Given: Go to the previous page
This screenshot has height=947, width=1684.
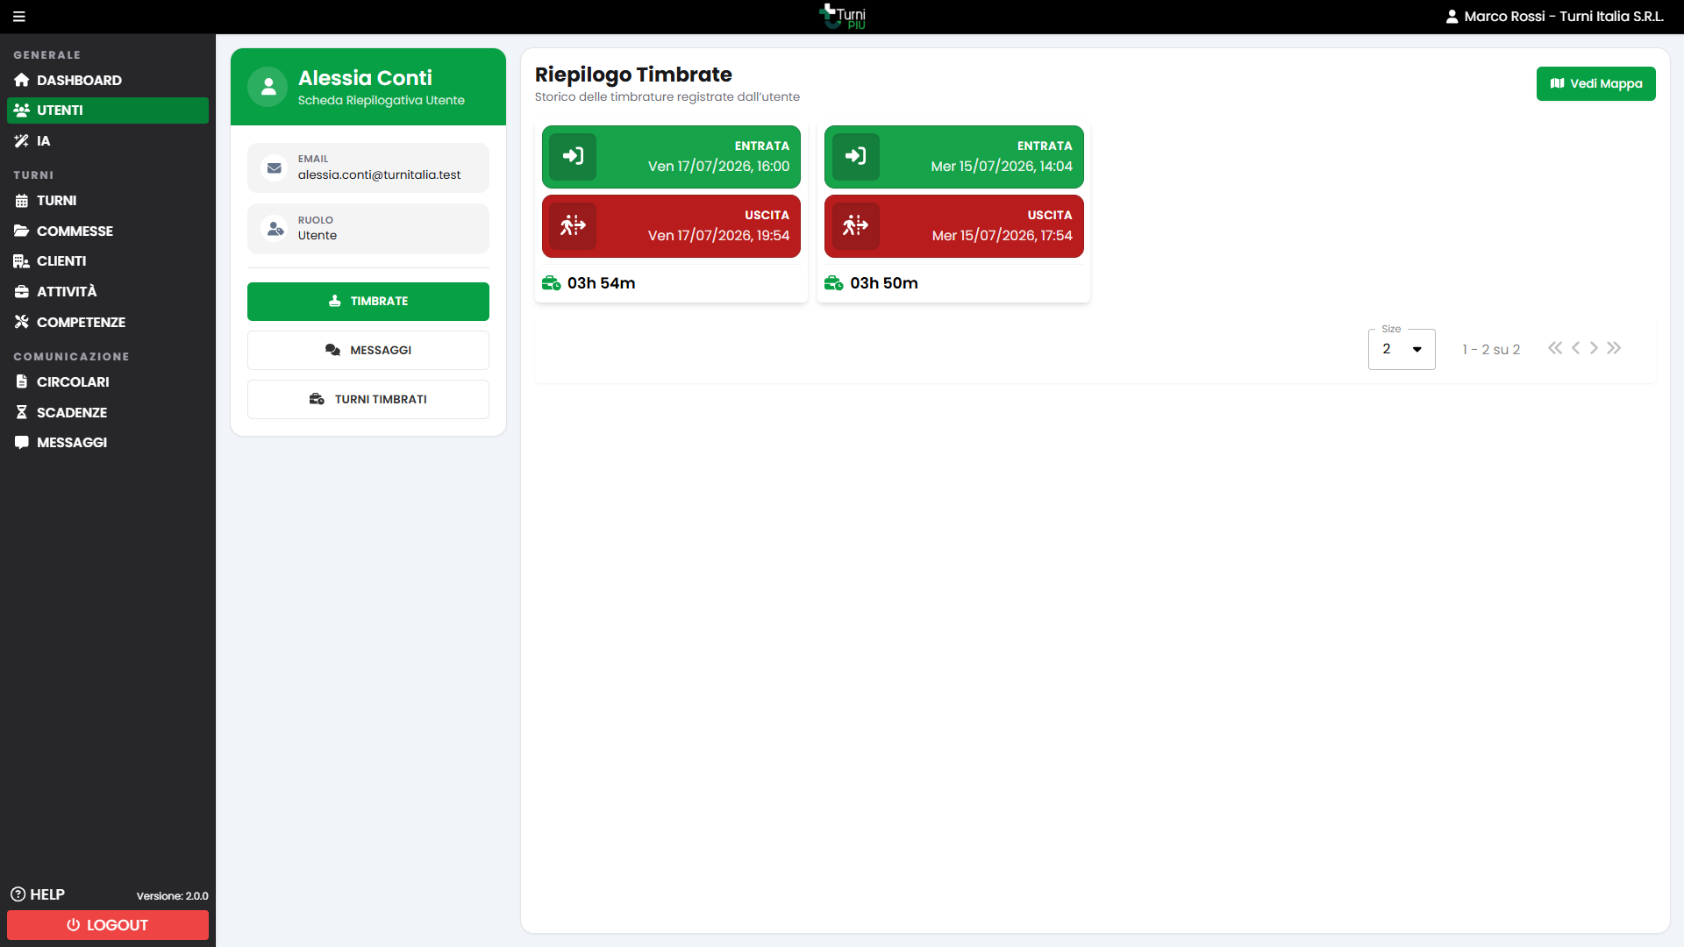Looking at the screenshot, I should tap(1576, 348).
